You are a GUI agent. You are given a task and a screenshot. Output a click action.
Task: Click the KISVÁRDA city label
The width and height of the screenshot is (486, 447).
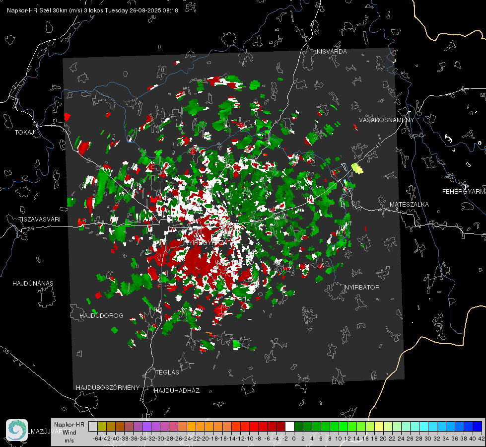pyautogui.click(x=332, y=52)
